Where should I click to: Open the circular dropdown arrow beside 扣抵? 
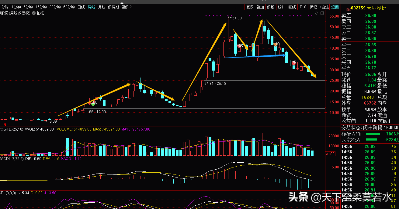pos(34,13)
